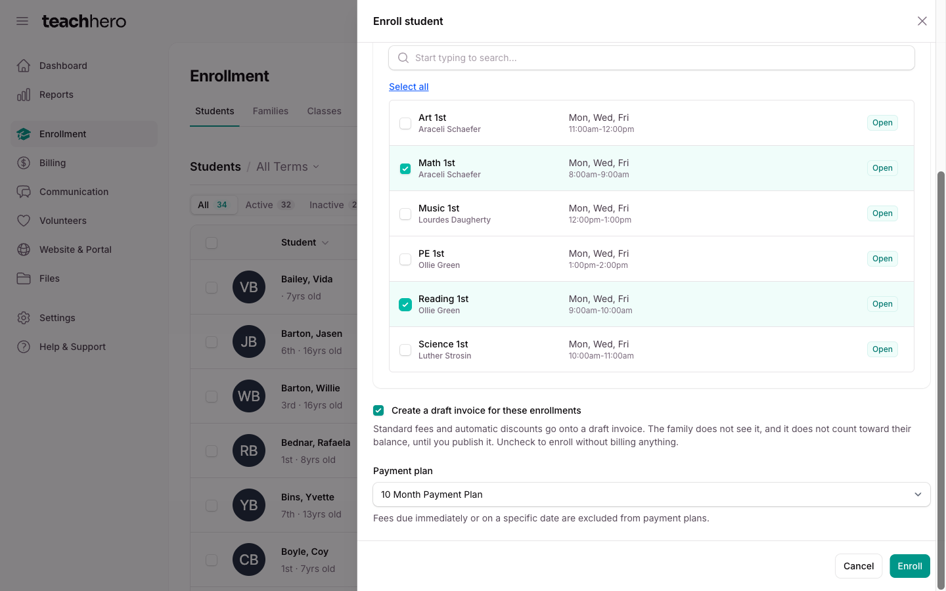Open the Payment plan dropdown
Screen dimensions: 946x591
click(x=652, y=494)
